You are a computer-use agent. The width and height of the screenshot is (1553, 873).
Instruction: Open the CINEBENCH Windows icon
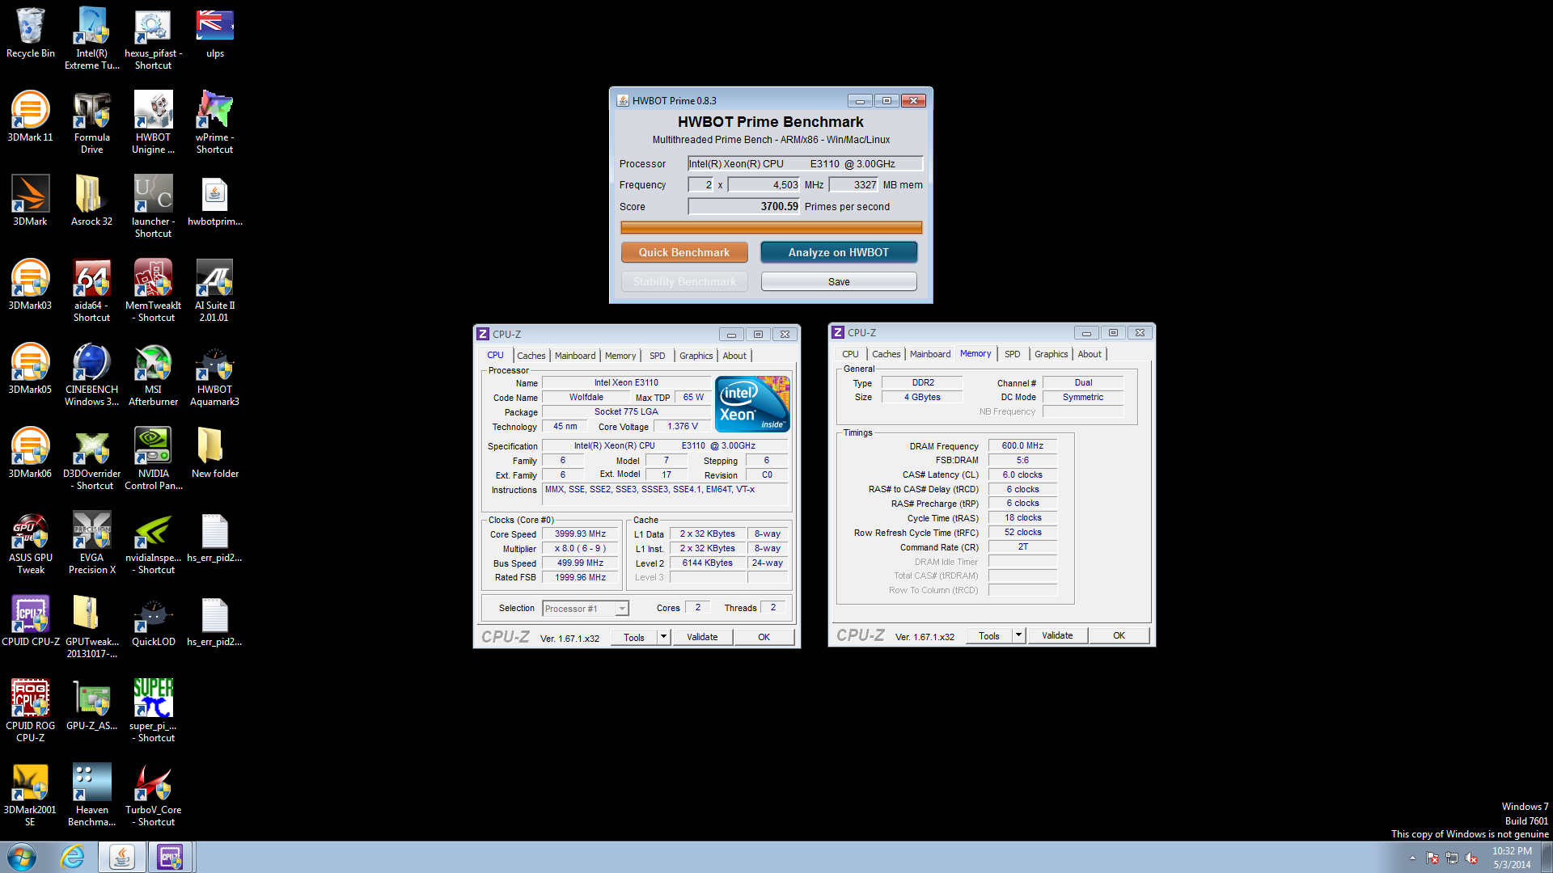pos(91,374)
